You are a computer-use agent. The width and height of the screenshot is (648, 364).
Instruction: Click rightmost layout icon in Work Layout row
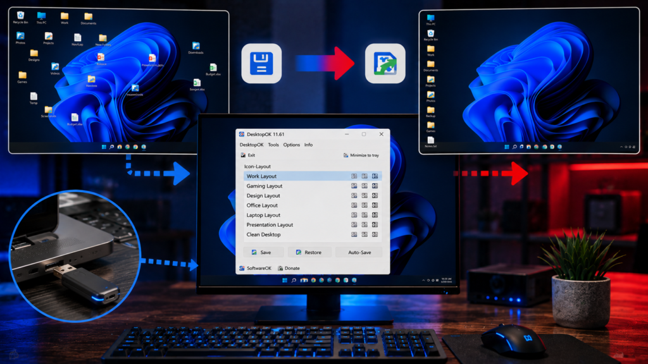375,176
